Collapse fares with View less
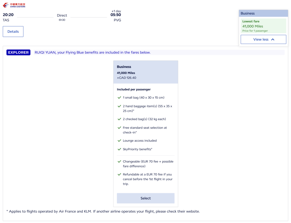Viewport: 291px width, 223px height. tap(263, 40)
